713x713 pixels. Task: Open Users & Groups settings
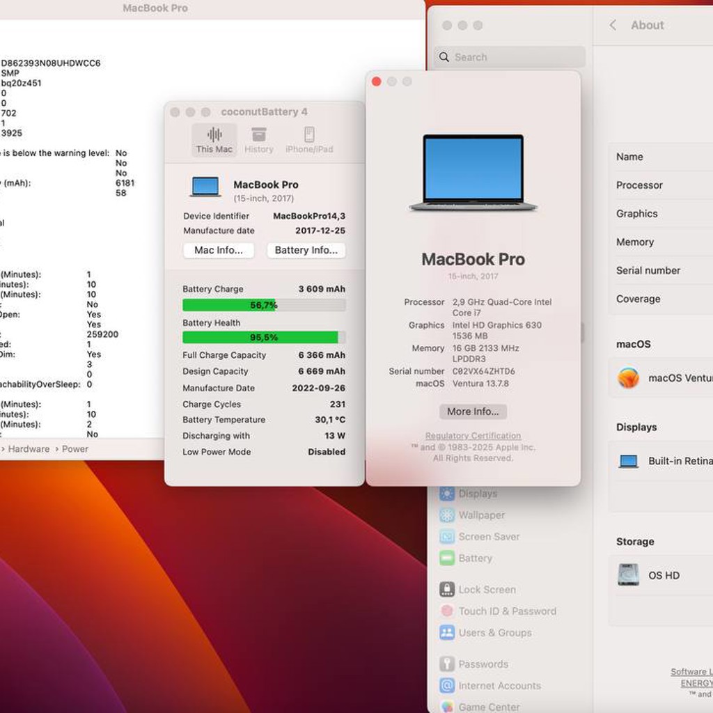(x=485, y=632)
